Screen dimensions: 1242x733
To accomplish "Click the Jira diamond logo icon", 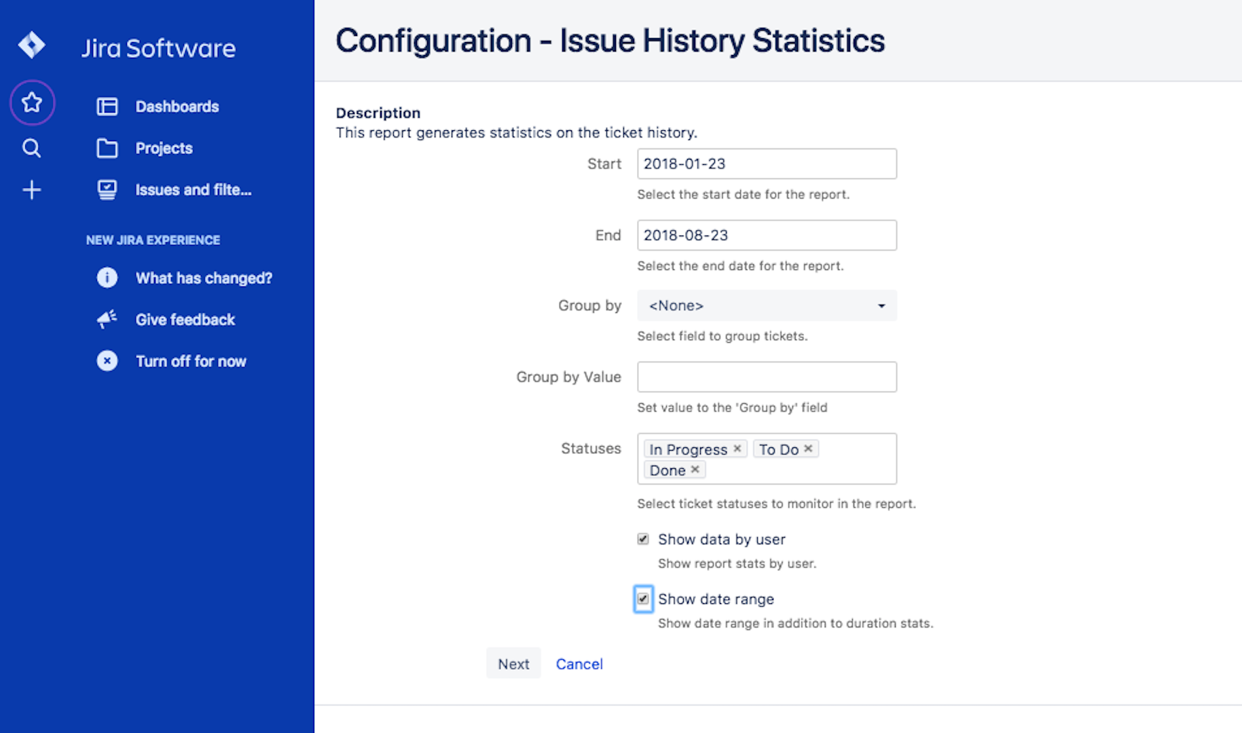I will point(31,45).
